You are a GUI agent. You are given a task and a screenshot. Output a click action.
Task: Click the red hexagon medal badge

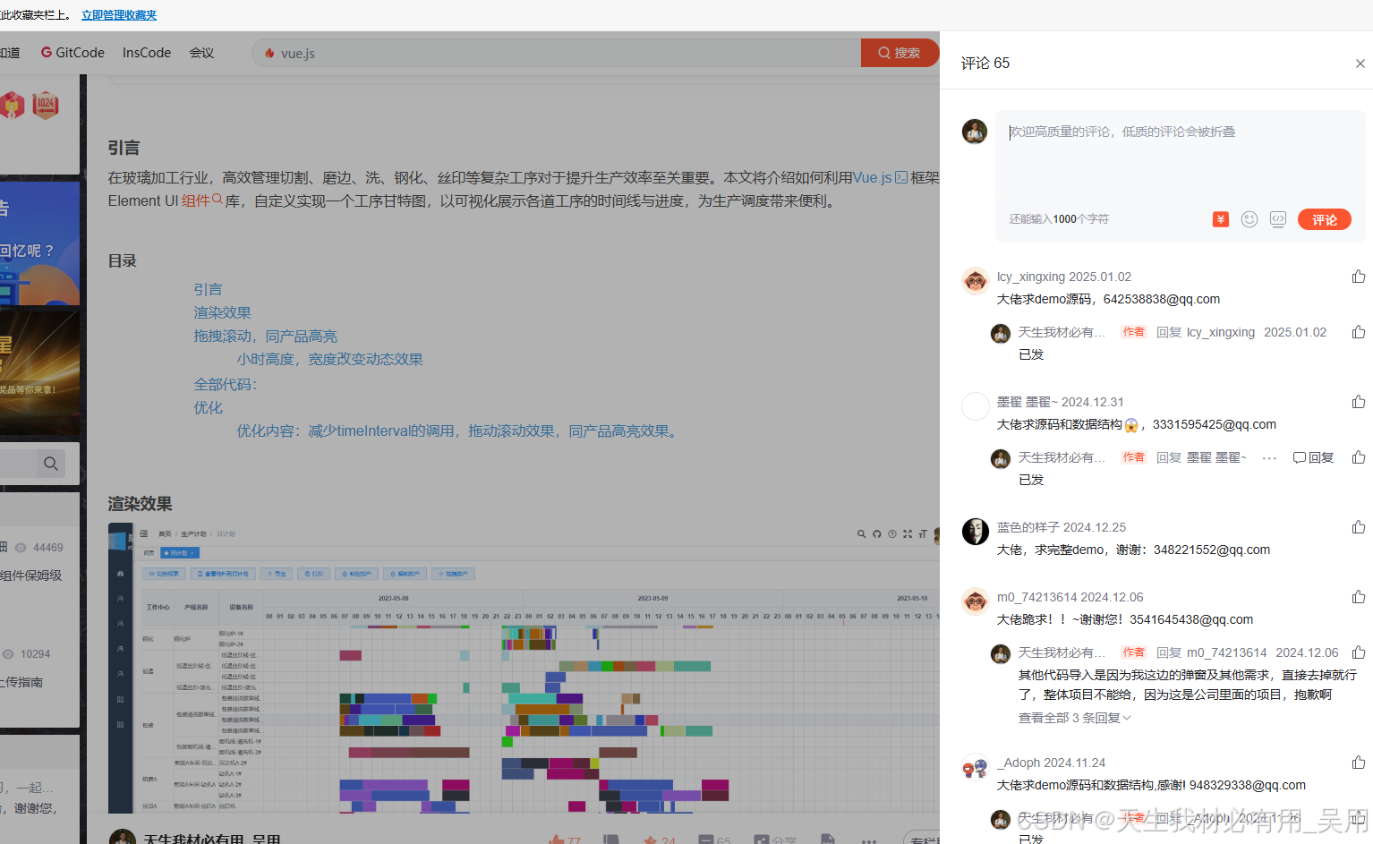(11, 105)
